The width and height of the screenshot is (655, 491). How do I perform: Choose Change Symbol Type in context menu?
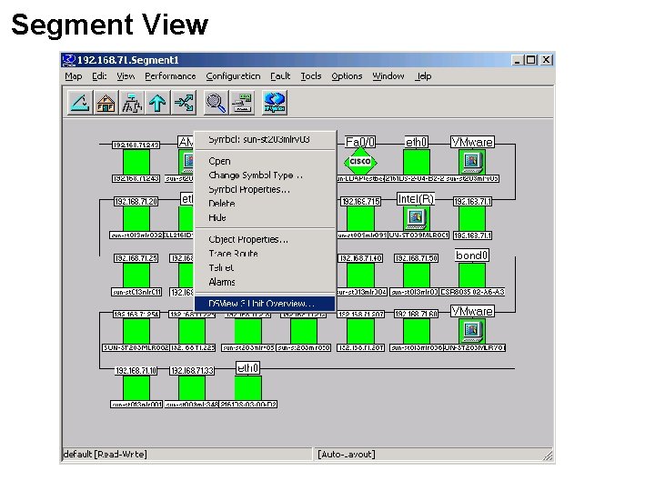[265, 175]
